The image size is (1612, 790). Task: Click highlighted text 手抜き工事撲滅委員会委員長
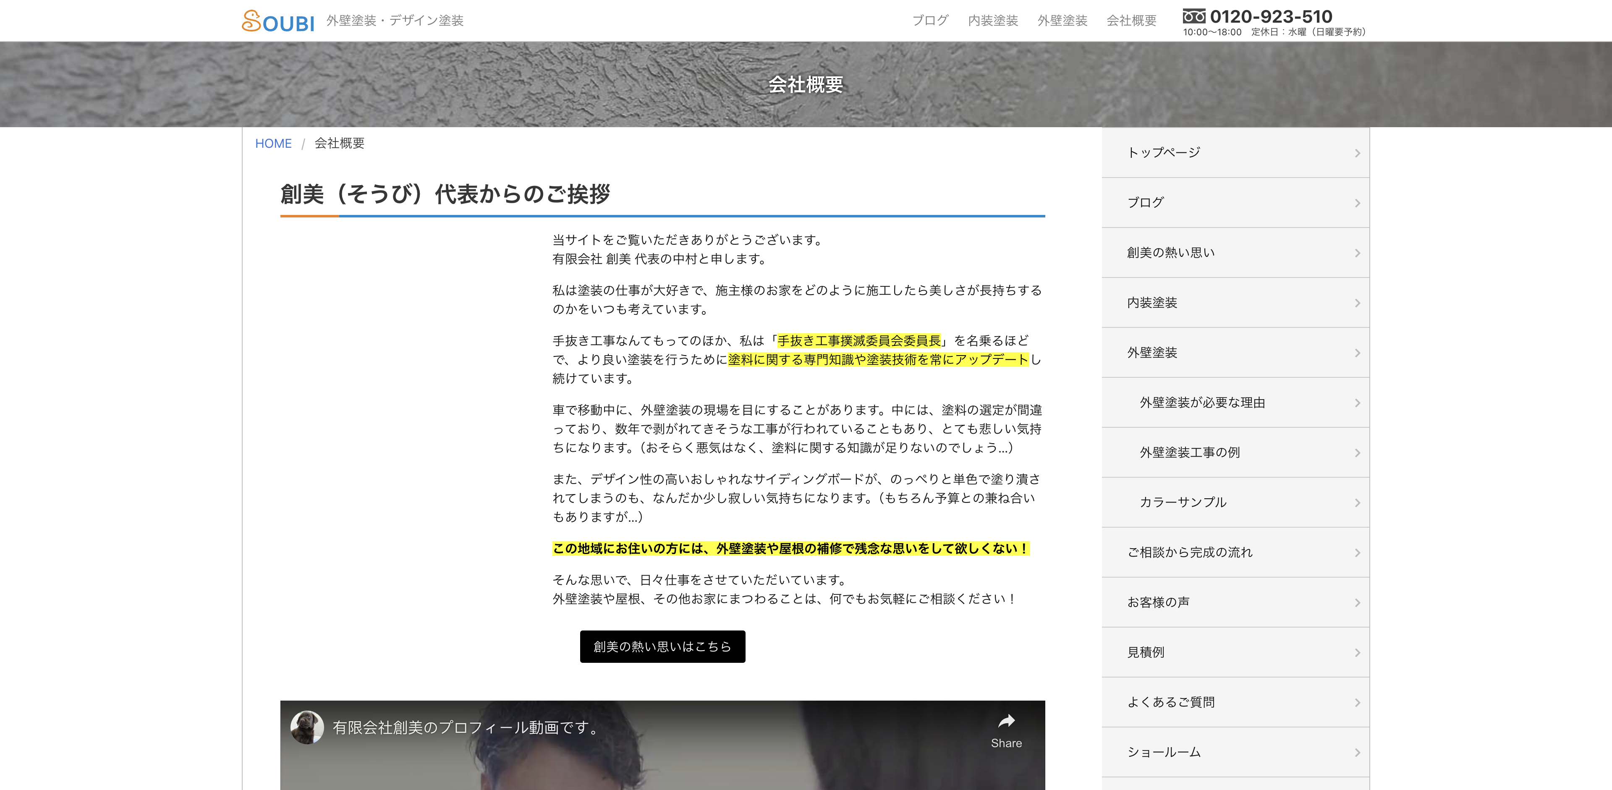(x=858, y=341)
